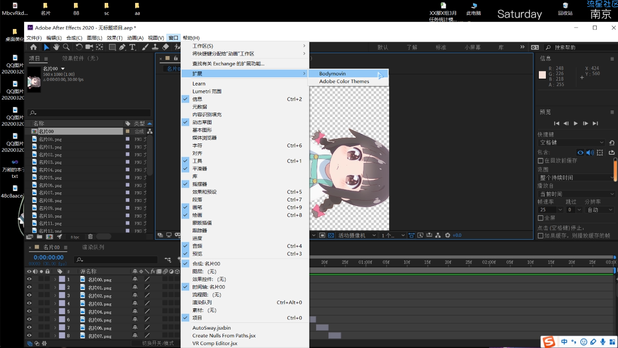Click First Frame button in Preview panel

pyautogui.click(x=556, y=123)
